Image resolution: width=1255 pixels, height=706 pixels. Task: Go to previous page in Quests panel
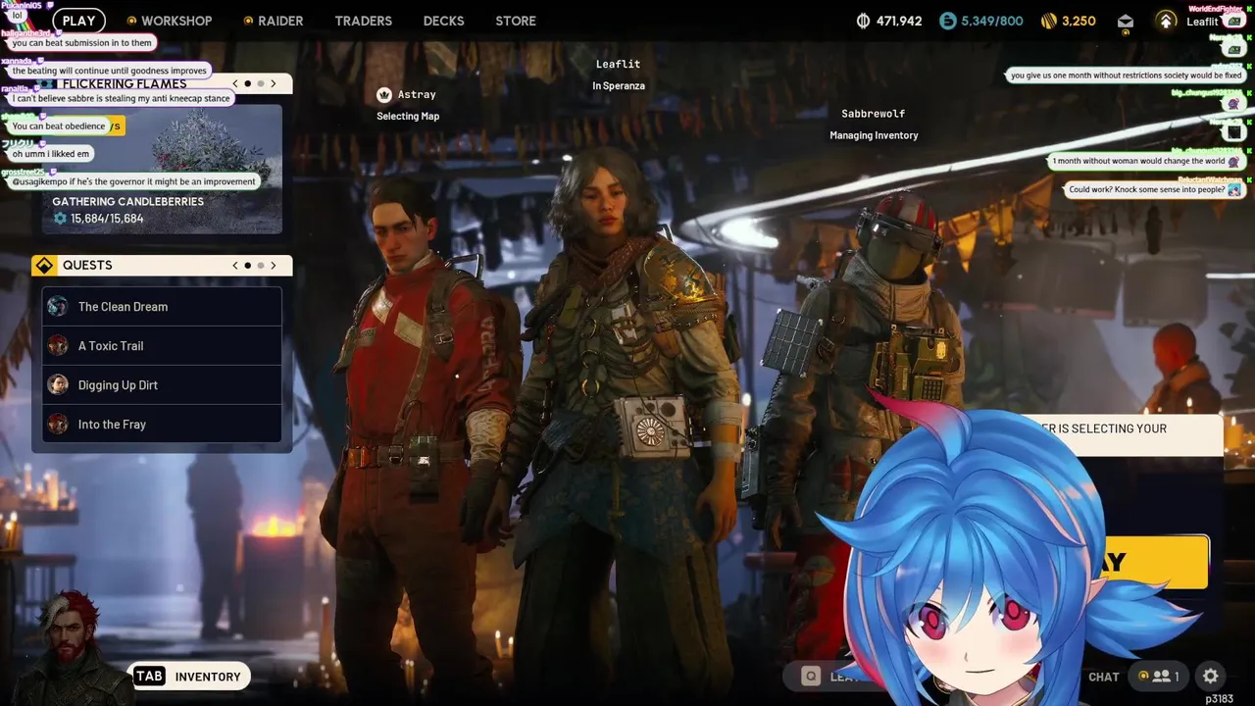234,265
